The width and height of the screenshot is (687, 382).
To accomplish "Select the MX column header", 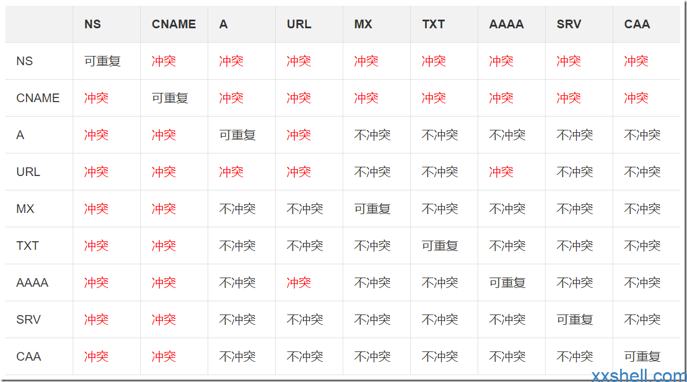I will [363, 24].
